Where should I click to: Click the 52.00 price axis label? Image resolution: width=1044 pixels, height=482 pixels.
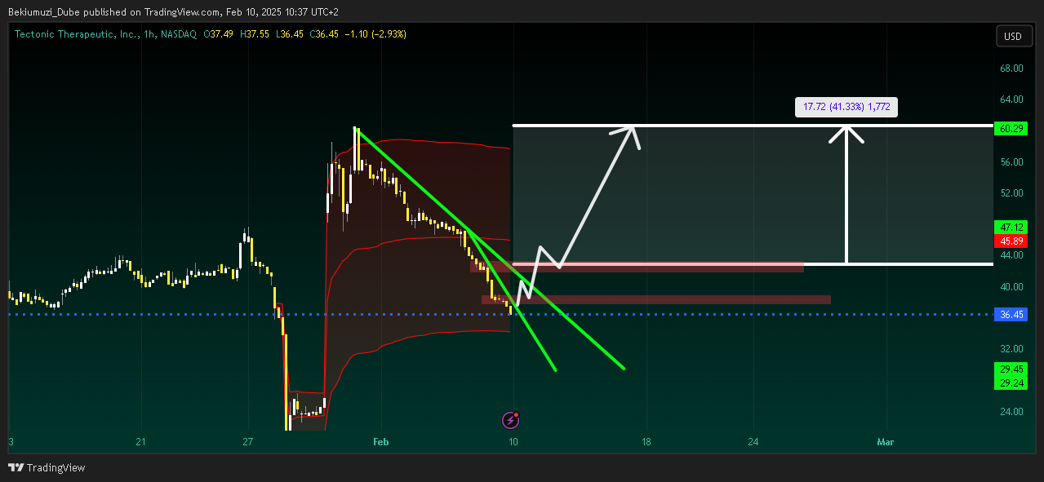[1011, 193]
